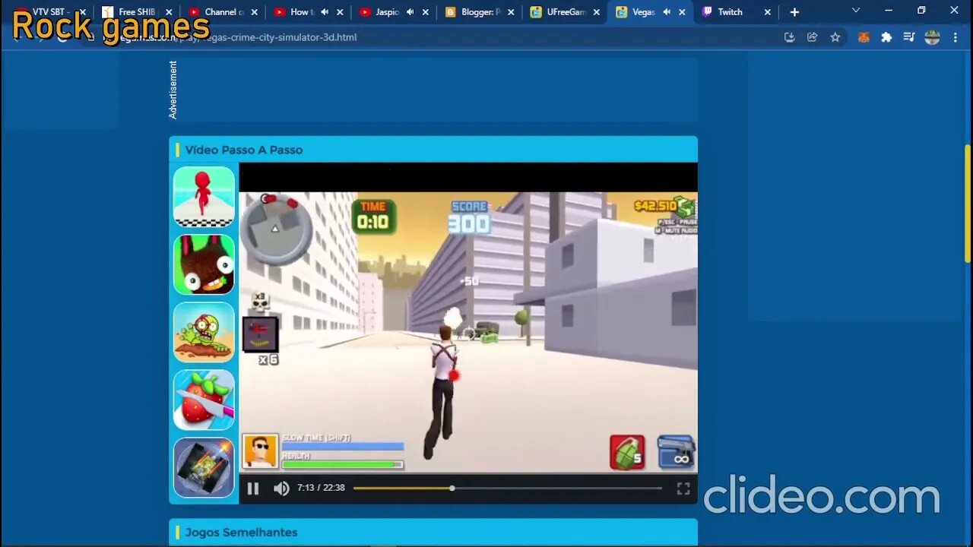Click the grenade icon in the game video
This screenshot has height=547, width=973.
point(627,452)
